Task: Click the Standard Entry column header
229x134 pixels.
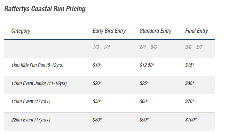Action: pos(156,31)
